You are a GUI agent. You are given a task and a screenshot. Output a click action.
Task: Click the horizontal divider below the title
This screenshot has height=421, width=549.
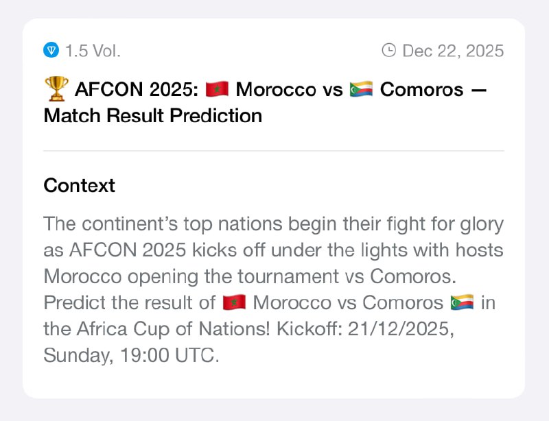[274, 151]
